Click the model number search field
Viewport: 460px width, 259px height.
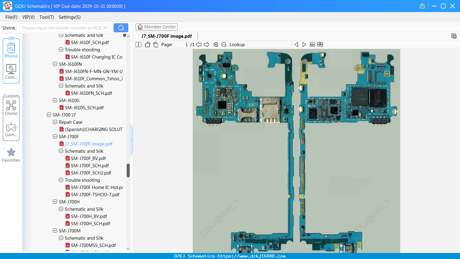(61, 28)
